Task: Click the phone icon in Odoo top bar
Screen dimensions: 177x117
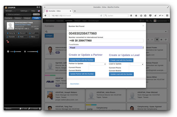Action: coord(151,21)
